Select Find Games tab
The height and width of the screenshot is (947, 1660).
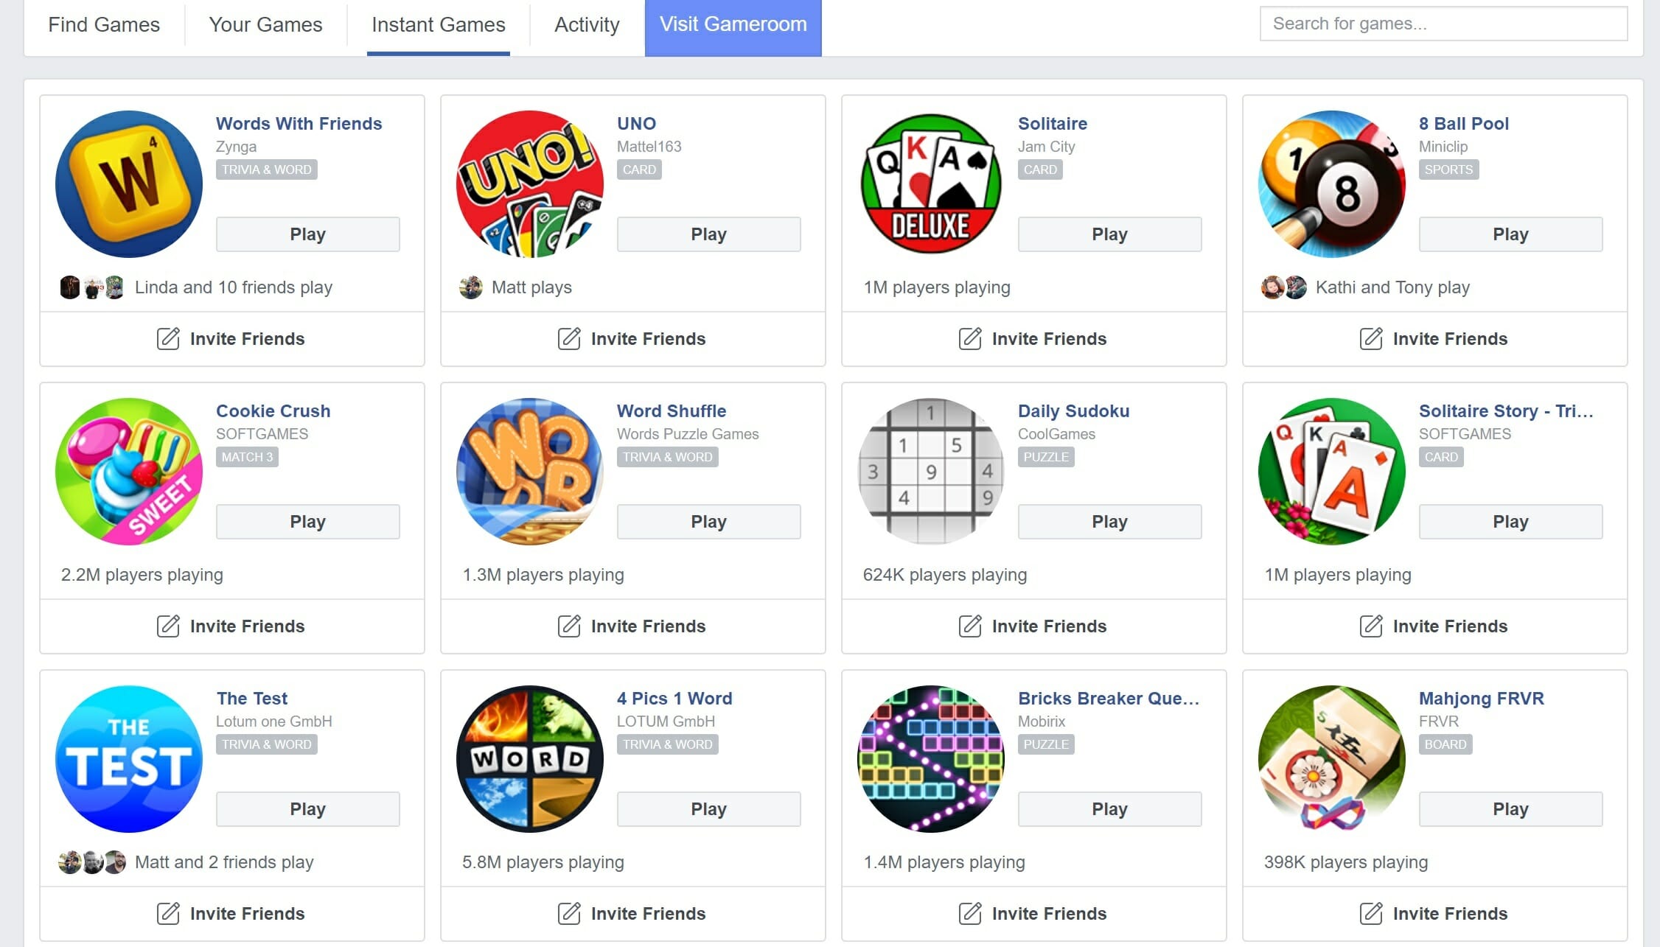point(102,24)
